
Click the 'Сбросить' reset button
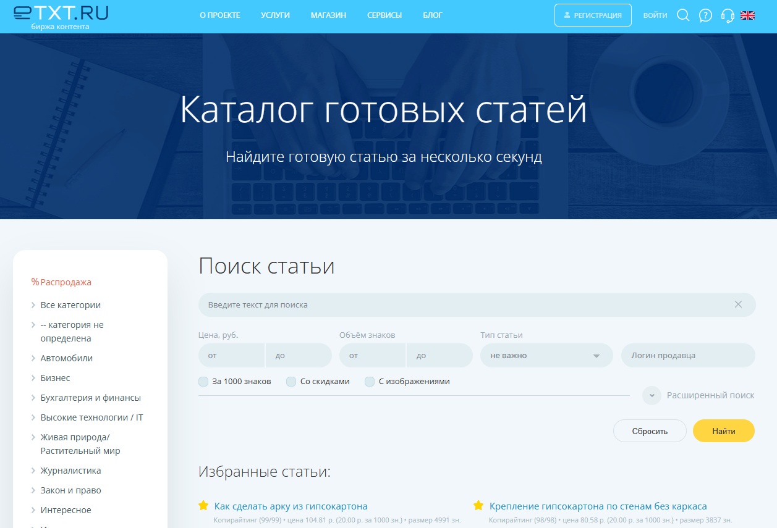pyautogui.click(x=649, y=431)
